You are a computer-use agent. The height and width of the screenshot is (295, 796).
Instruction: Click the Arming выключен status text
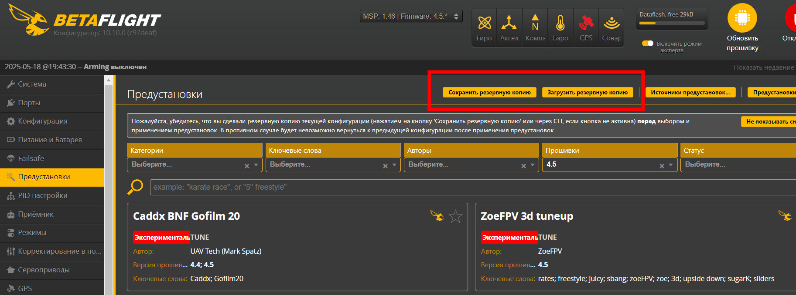115,67
